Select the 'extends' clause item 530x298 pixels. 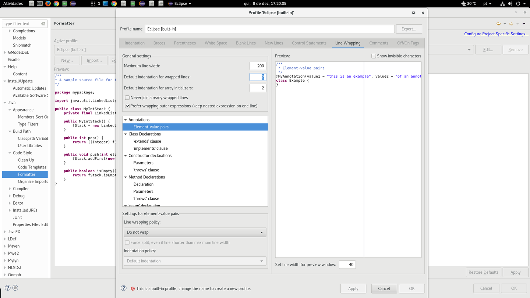[x=147, y=141]
